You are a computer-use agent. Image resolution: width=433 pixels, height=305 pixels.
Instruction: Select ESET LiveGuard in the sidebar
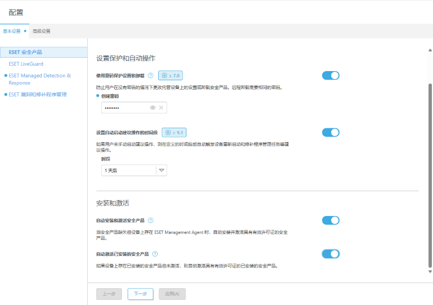tap(26, 64)
